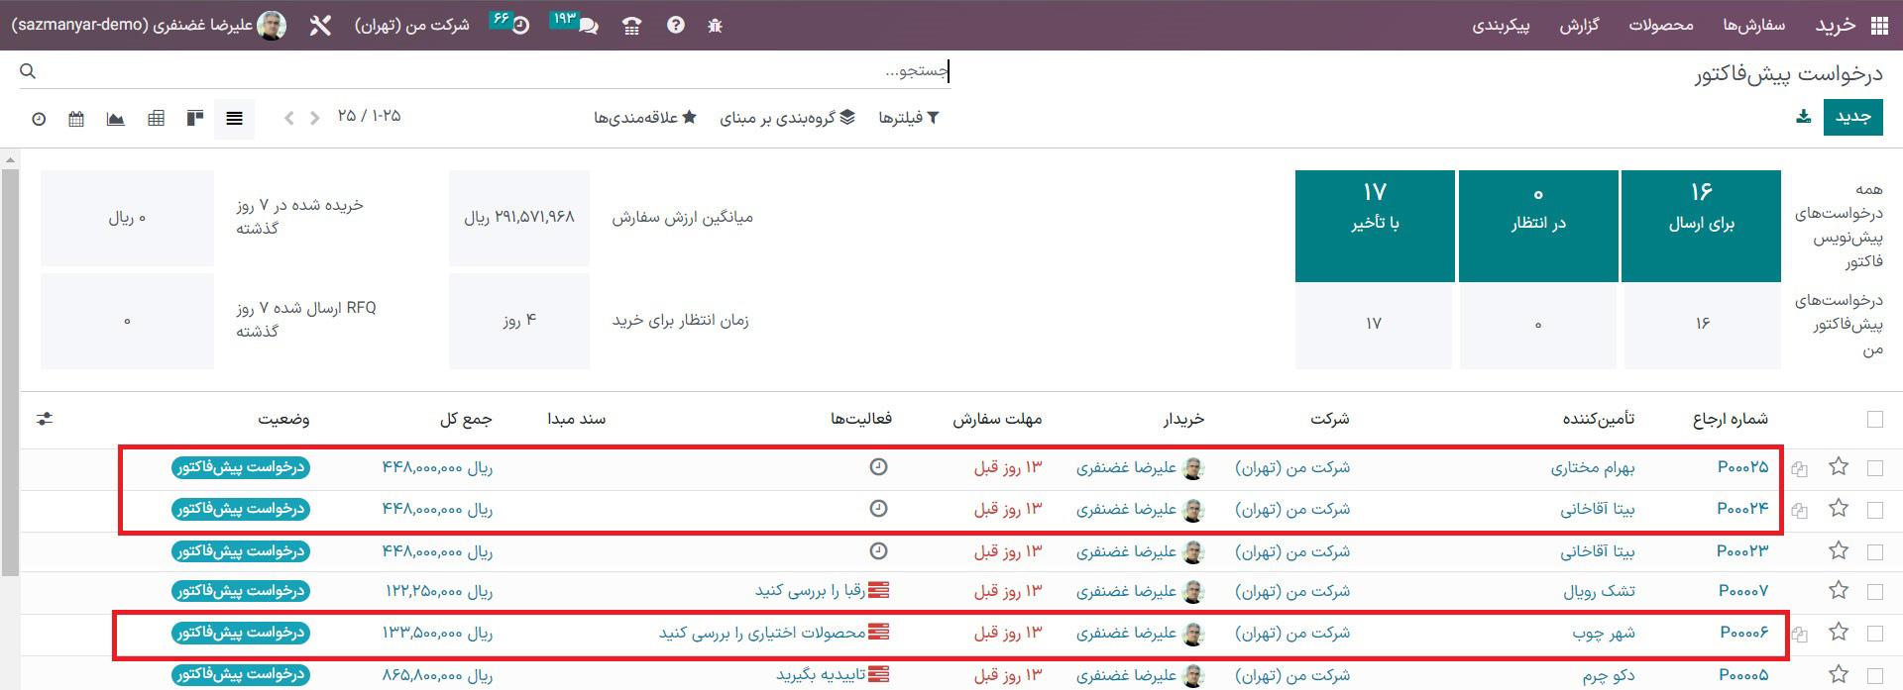Open optional columns settings in table header
The height and width of the screenshot is (690, 1903).
tap(44, 419)
